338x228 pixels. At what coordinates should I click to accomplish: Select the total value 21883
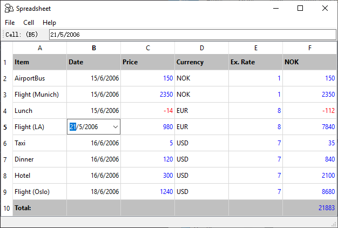309,208
